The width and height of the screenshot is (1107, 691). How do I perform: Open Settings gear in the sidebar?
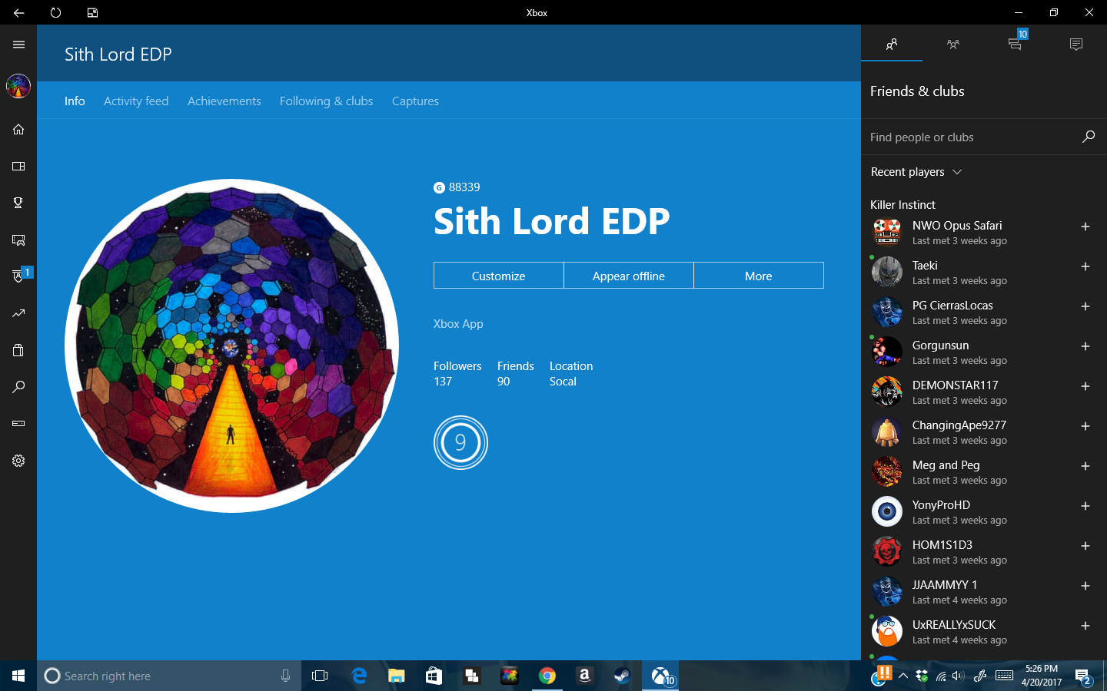(x=18, y=461)
